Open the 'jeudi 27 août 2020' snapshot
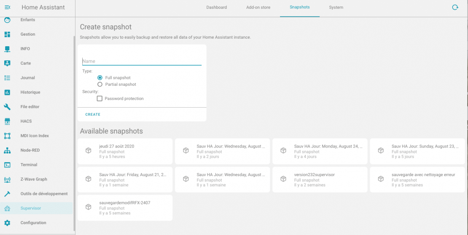Image resolution: width=468 pixels, height=235 pixels. [x=125, y=151]
